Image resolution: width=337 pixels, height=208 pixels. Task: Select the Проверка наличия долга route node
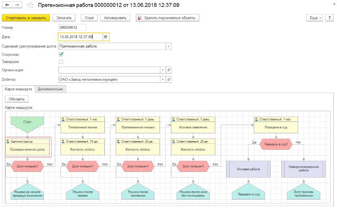tap(28, 149)
